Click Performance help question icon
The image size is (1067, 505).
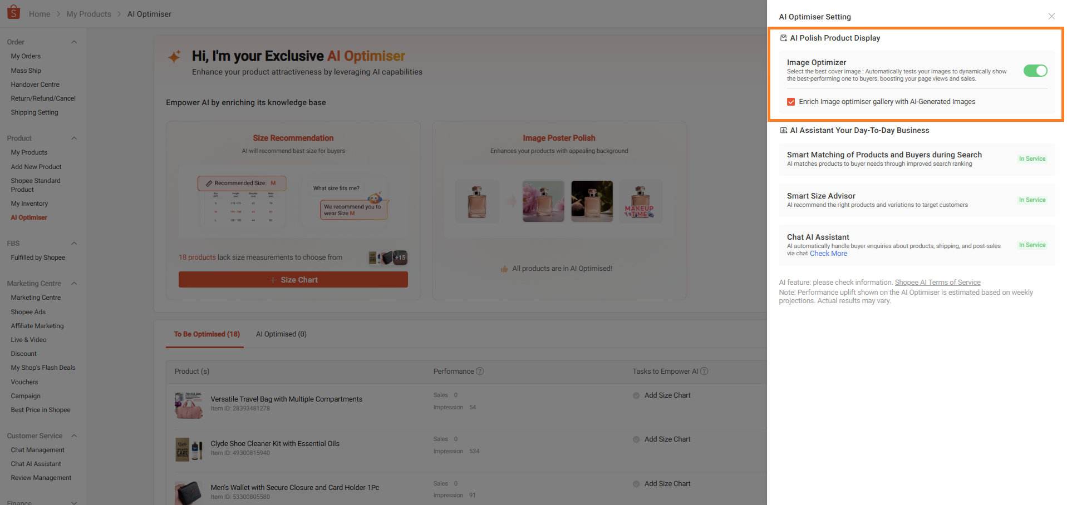[x=480, y=372]
